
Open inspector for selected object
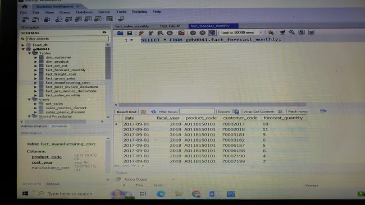point(47,19)
